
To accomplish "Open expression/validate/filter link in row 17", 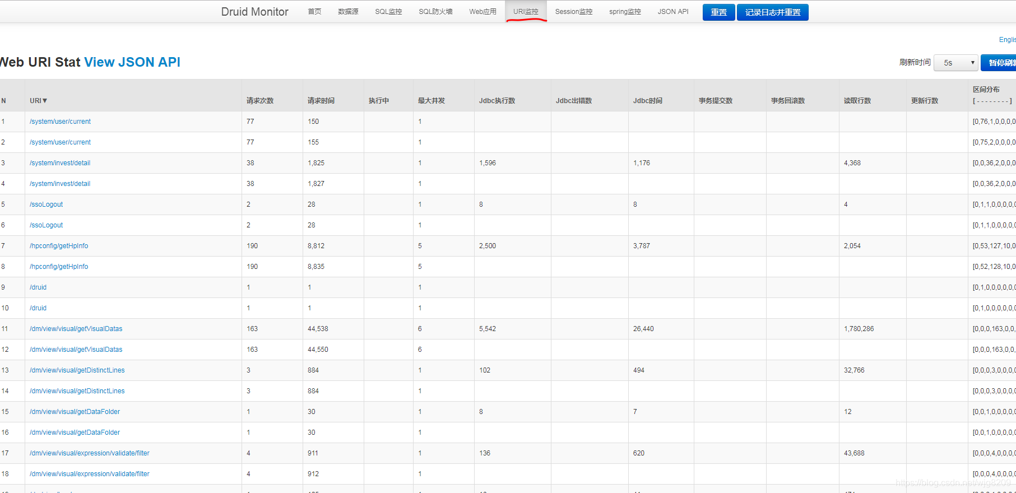I will pos(90,453).
